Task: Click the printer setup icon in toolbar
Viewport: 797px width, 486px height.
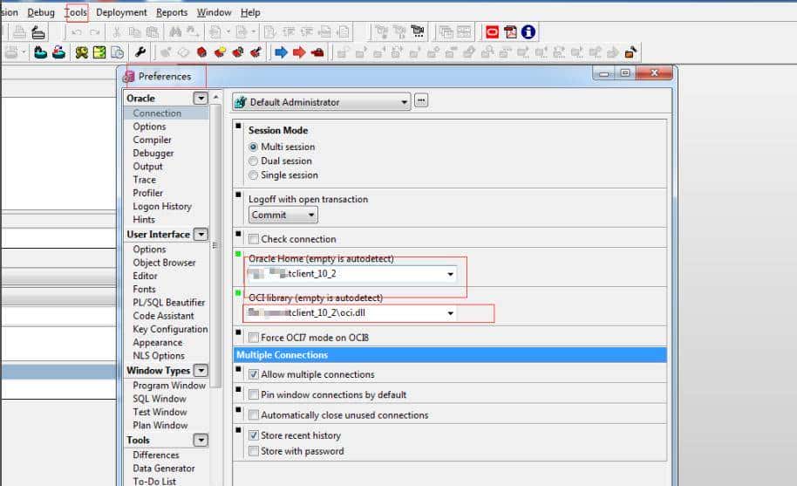Action: 38,32
